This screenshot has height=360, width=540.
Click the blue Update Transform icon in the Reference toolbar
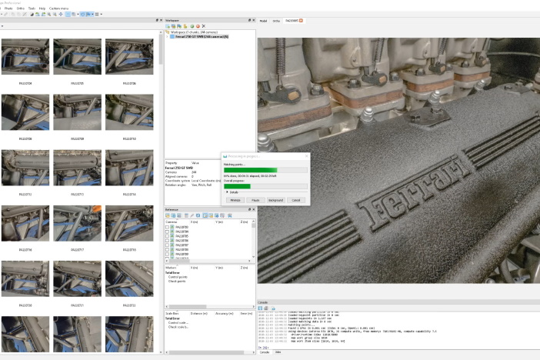point(198,215)
